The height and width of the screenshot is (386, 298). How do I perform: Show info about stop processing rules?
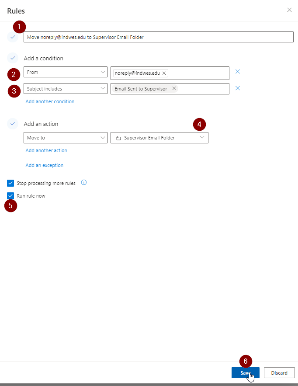coord(84,182)
